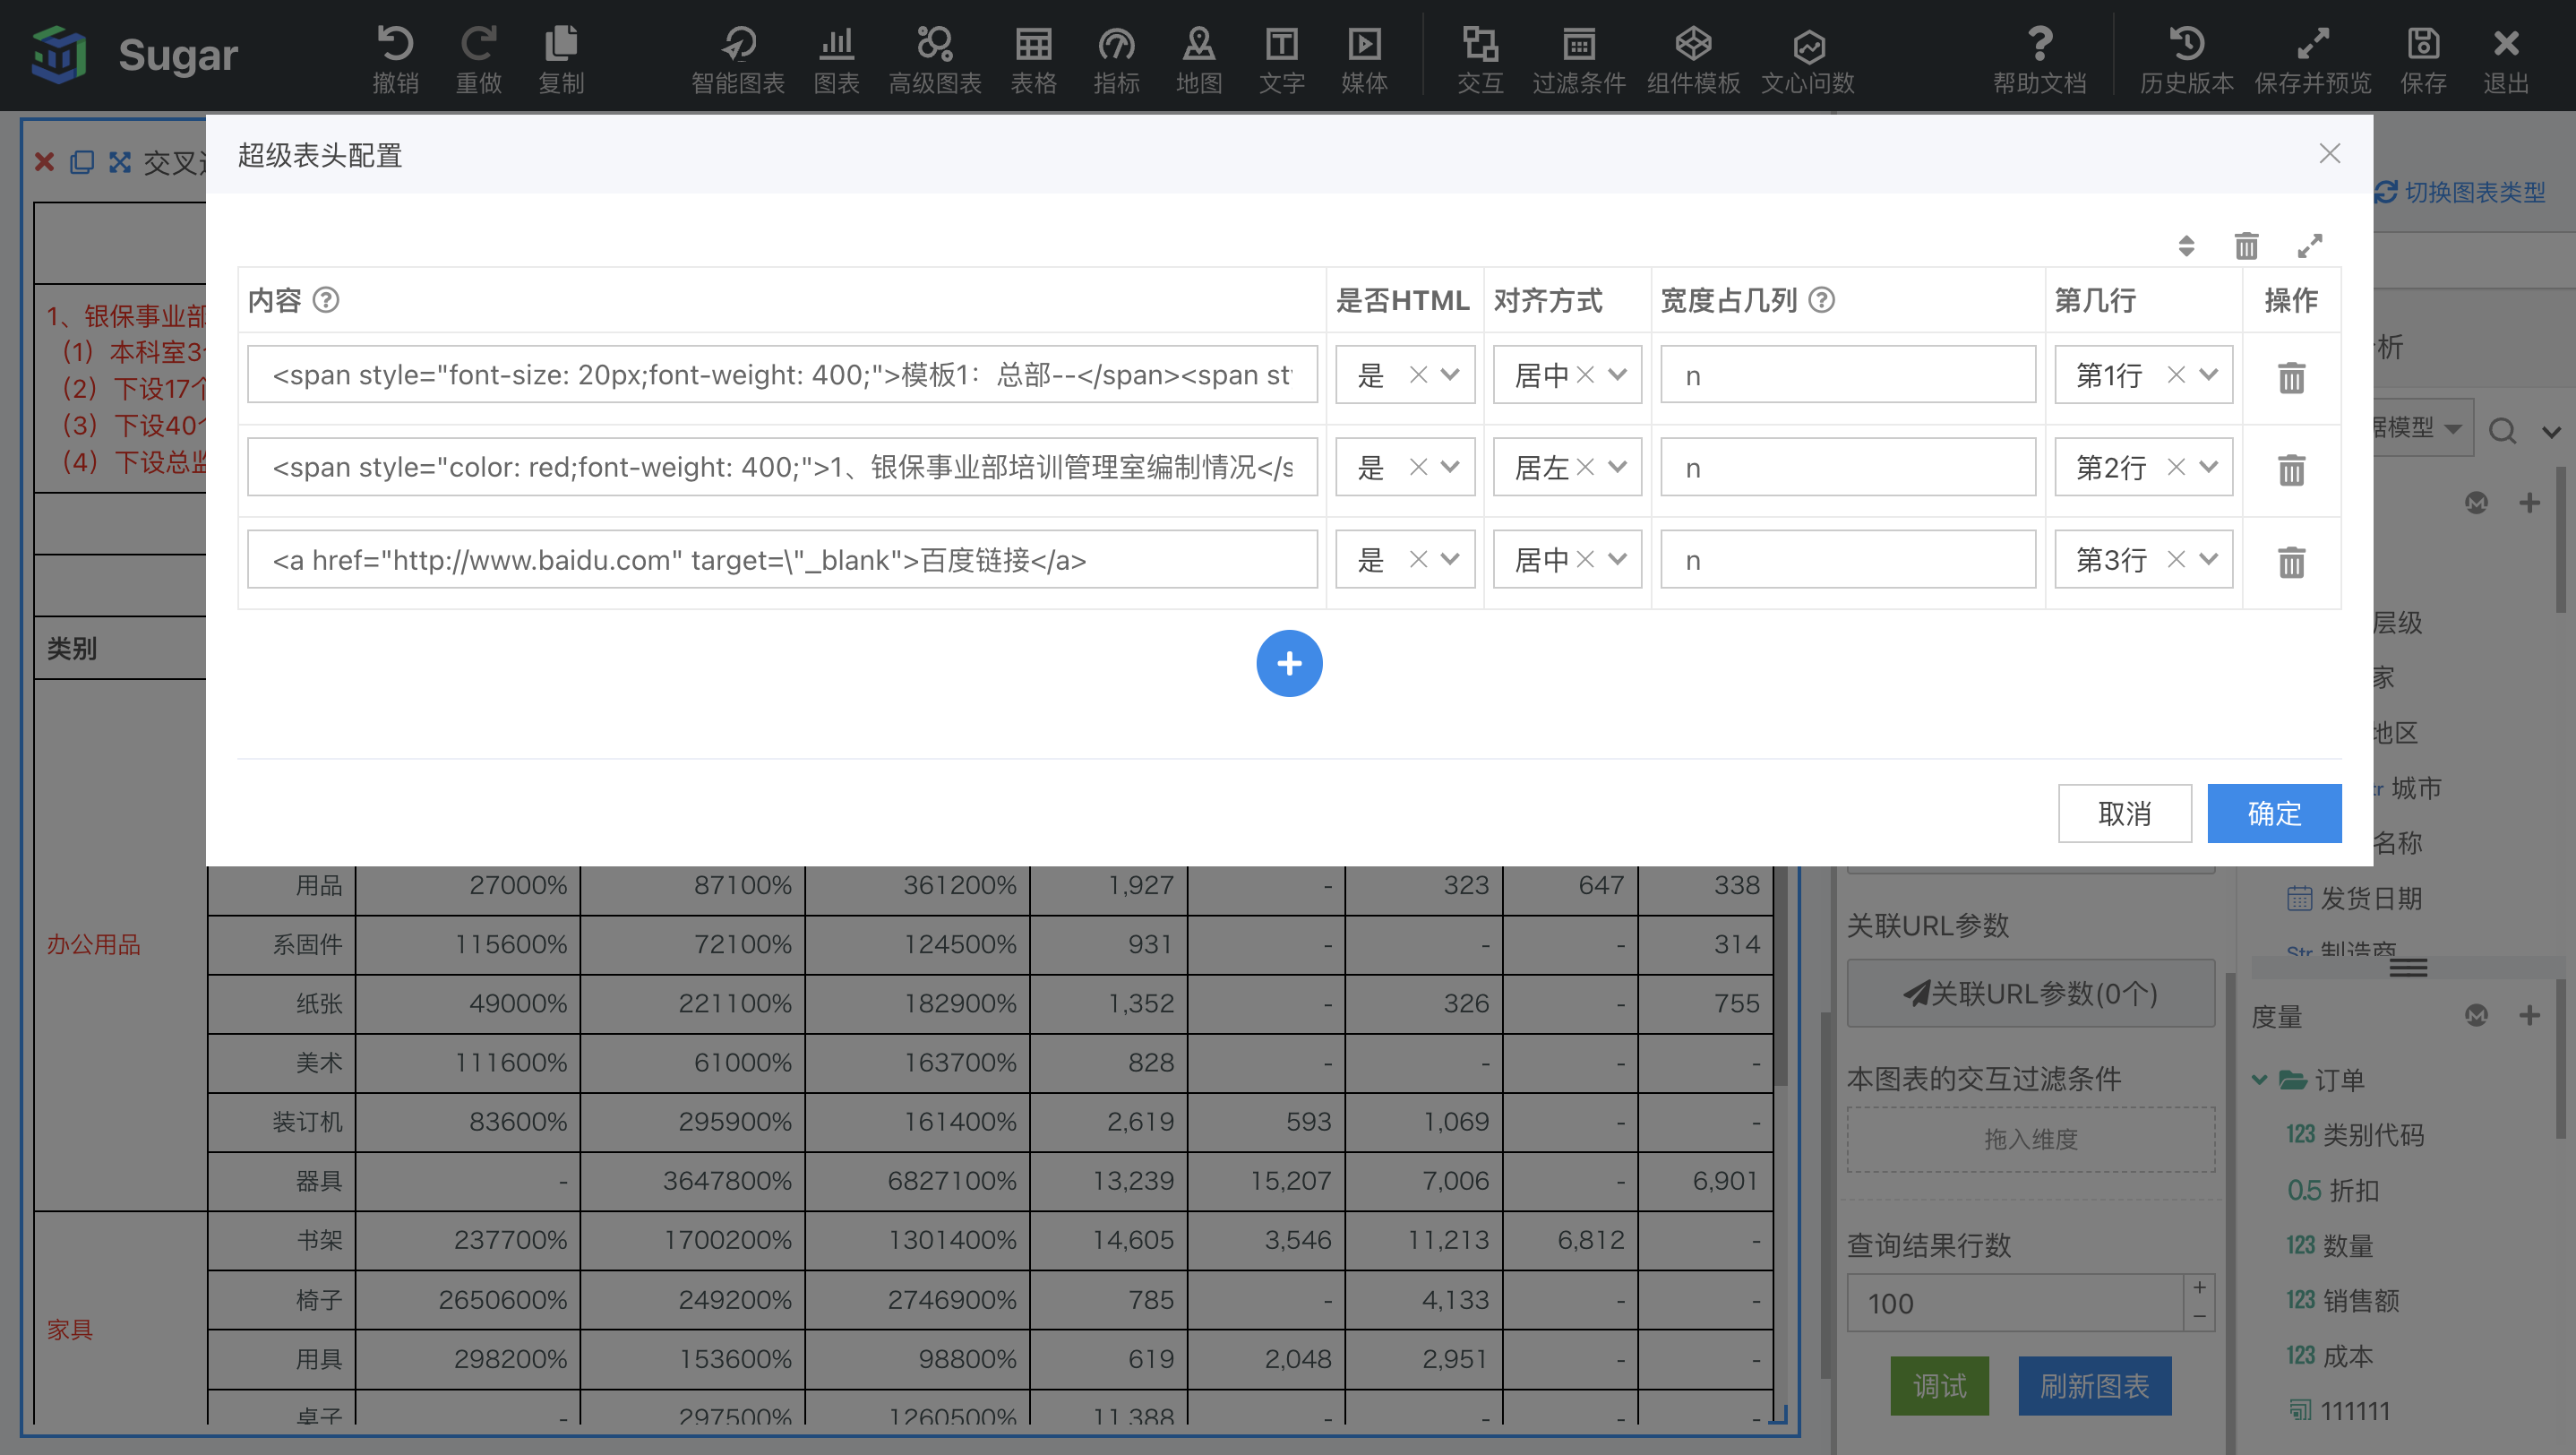Image resolution: width=2576 pixels, height=1455 pixels.
Task: Click content field with 模板1 span
Action: pos(782,375)
